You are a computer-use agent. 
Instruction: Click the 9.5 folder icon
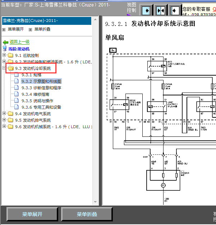tap(10, 120)
